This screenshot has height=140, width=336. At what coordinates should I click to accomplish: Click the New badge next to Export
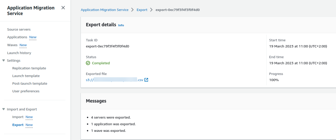(x=29, y=125)
